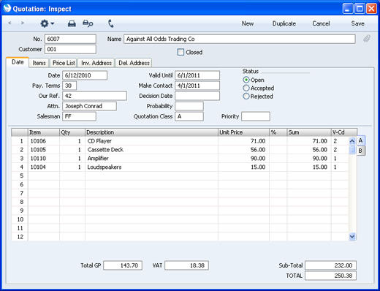Click the Unit Price column header
The image size is (380, 291).
click(x=243, y=132)
